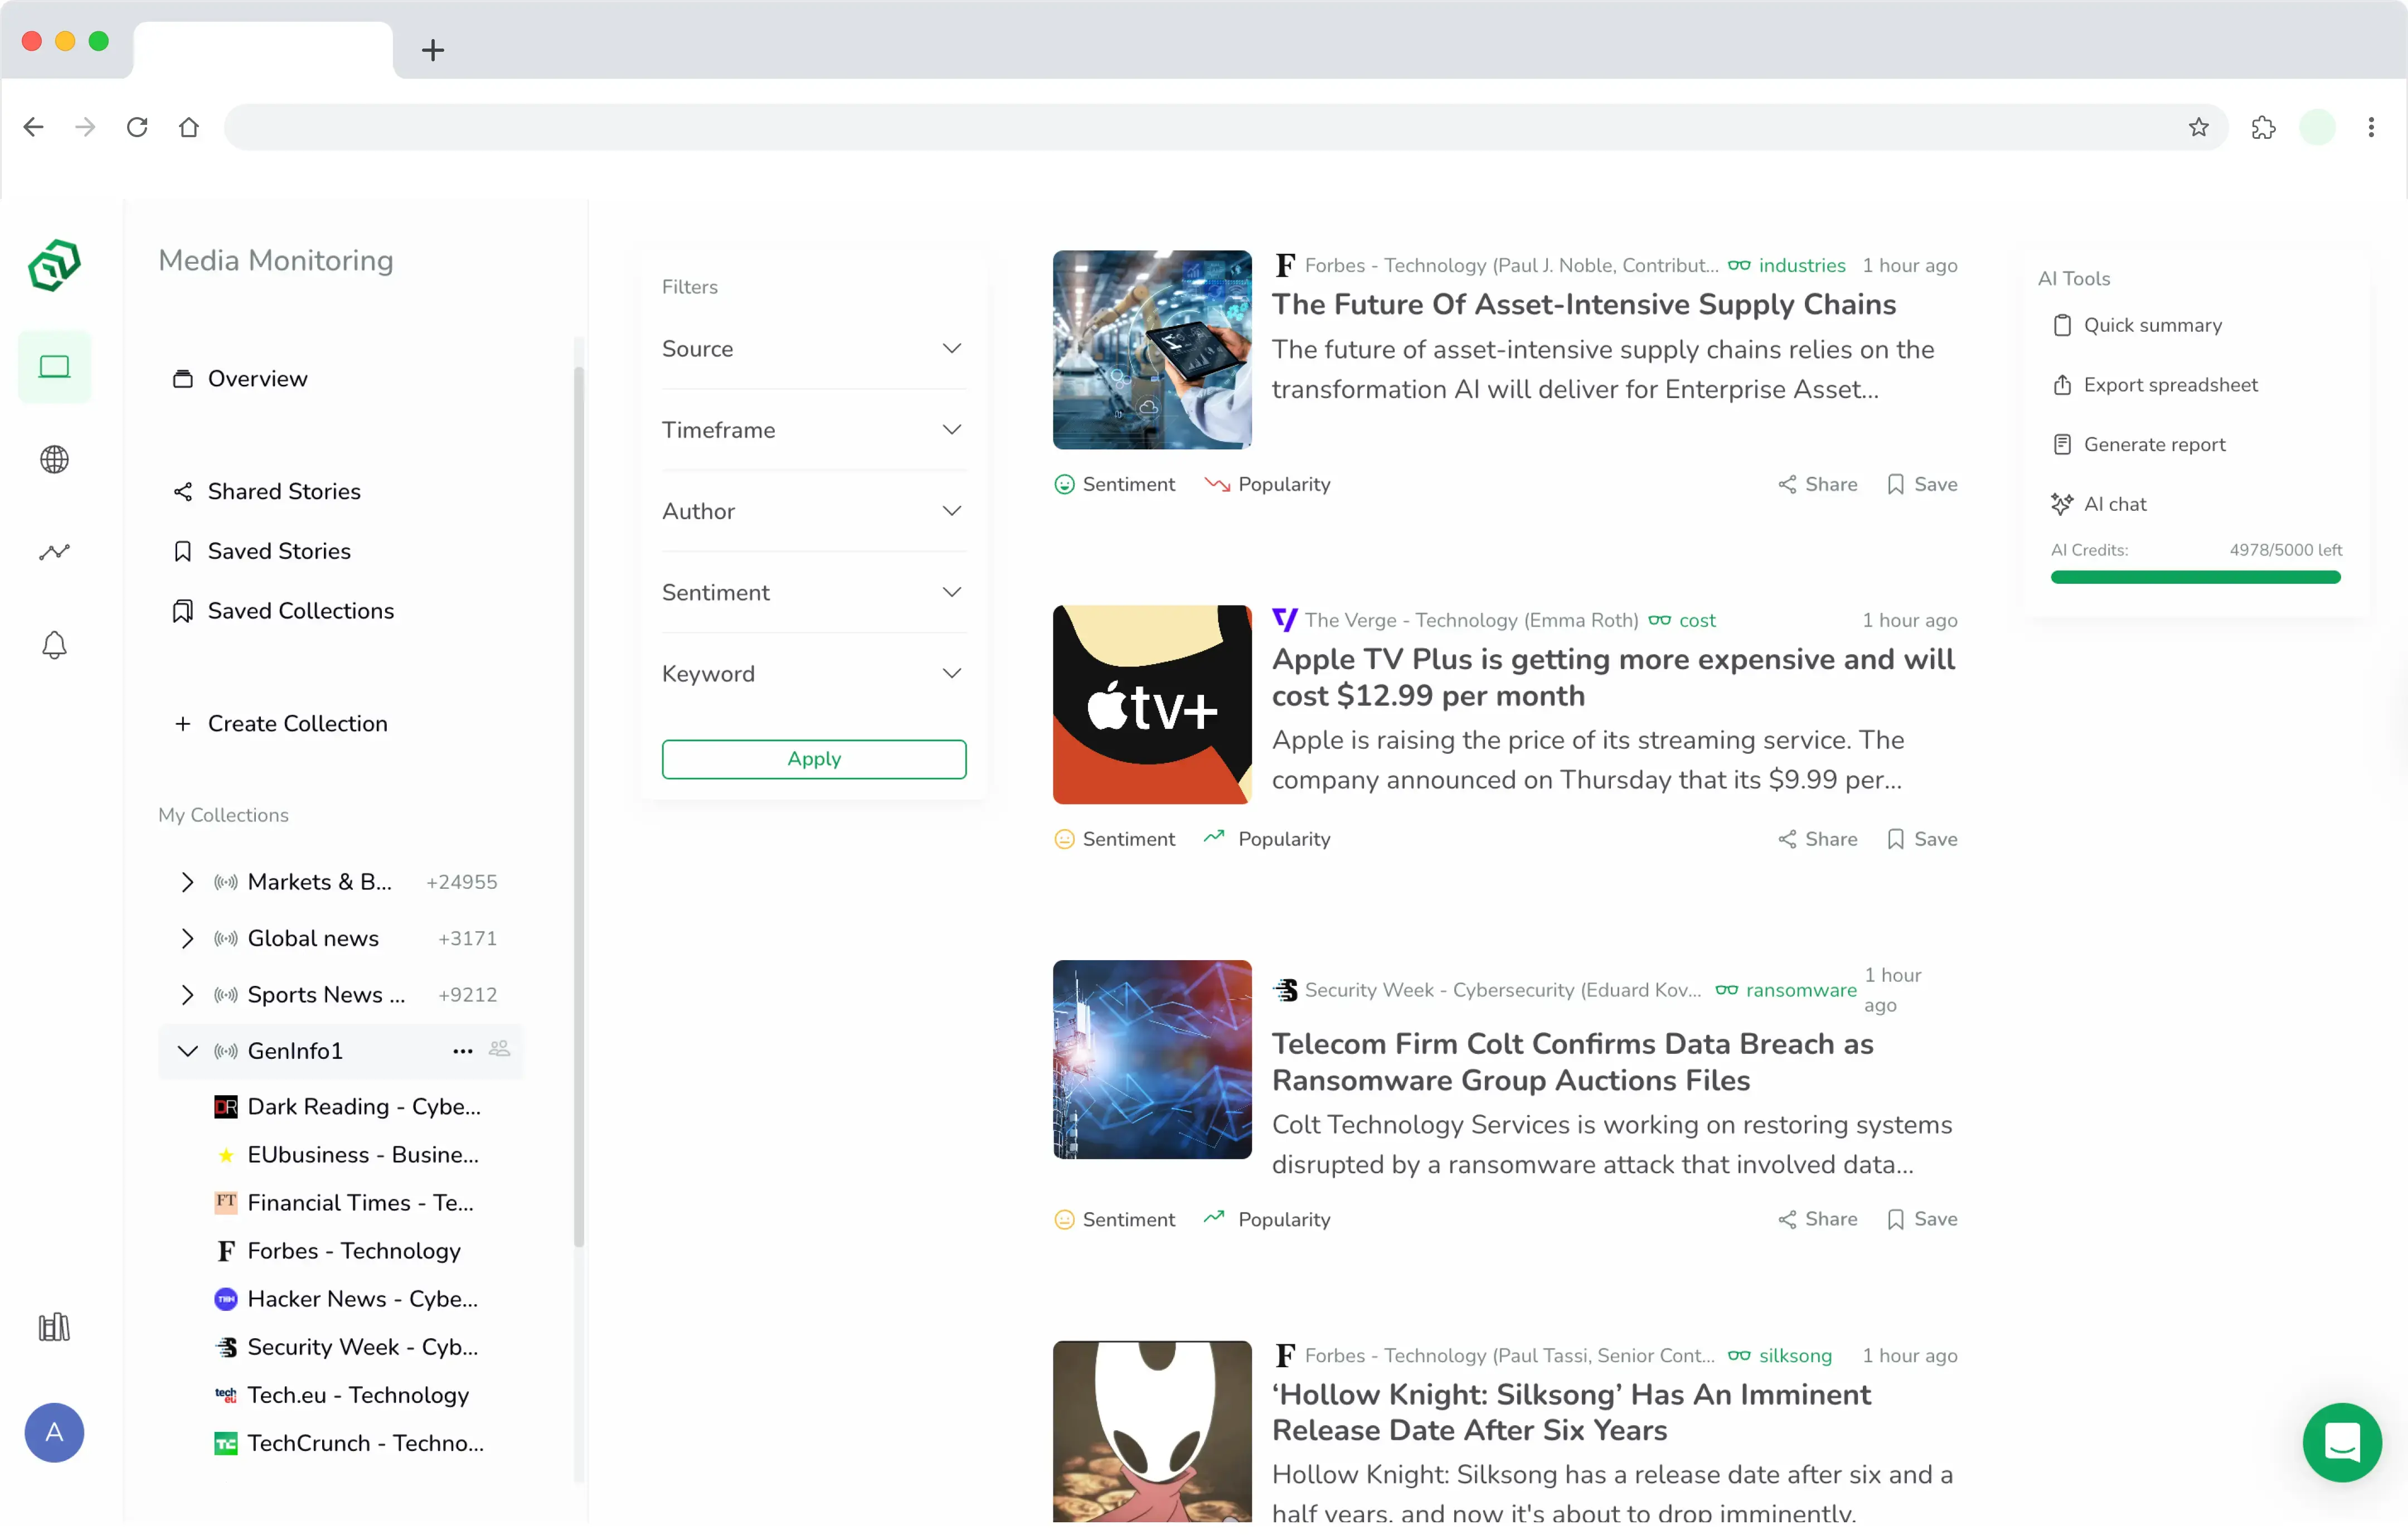Image resolution: width=2408 pixels, height=1539 pixels.
Task: Expand the Keyword filter dropdown
Action: (813, 674)
